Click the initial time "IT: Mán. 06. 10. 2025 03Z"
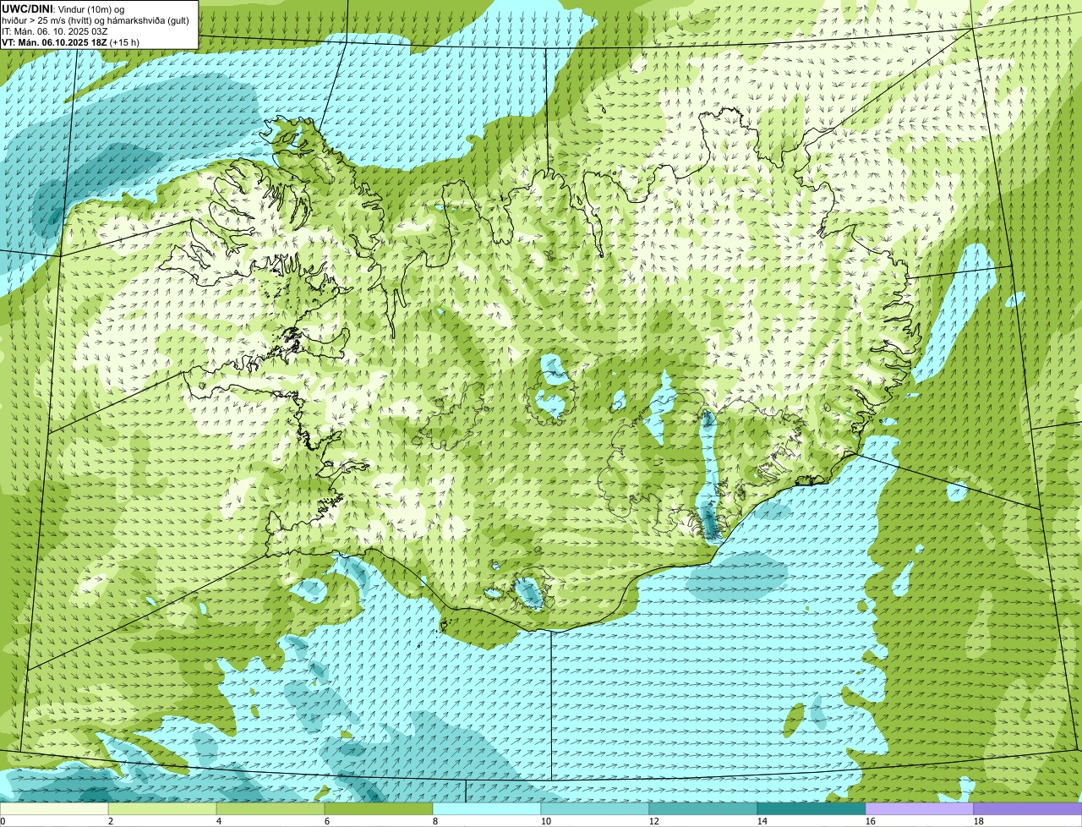Viewport: 1082px width, 827px height. pyautogui.click(x=55, y=31)
